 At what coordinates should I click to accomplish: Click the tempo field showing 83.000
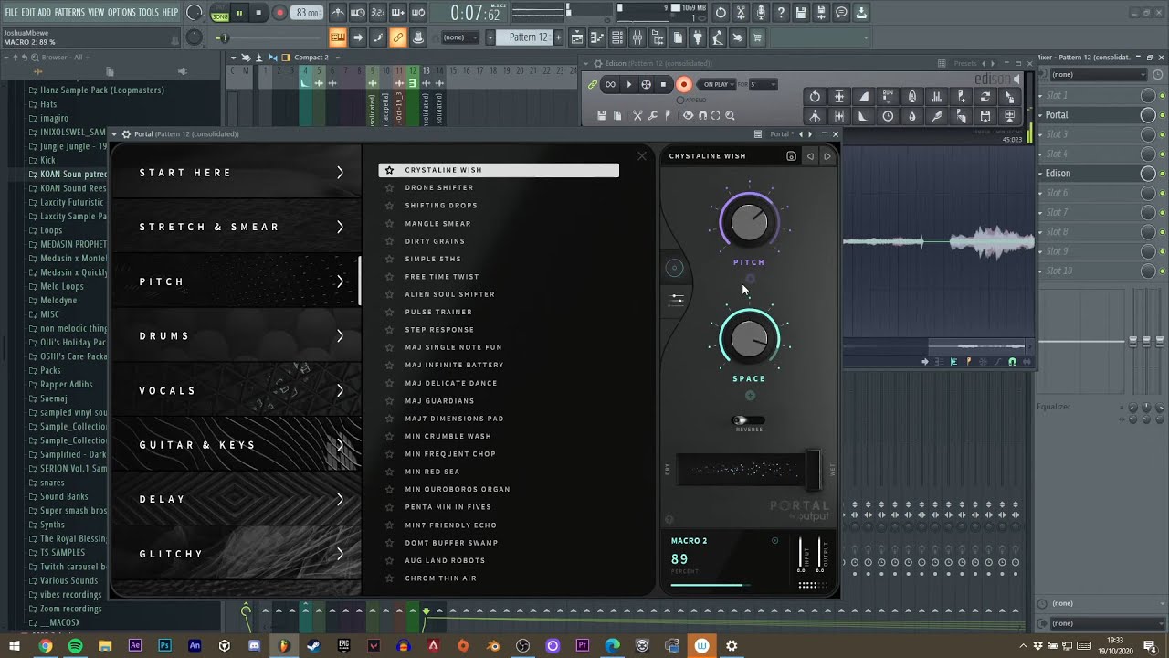click(x=308, y=13)
